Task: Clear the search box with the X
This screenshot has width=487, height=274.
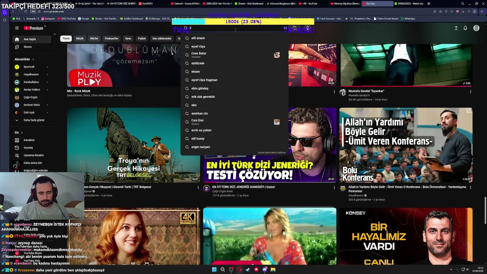Action: [x=285, y=28]
